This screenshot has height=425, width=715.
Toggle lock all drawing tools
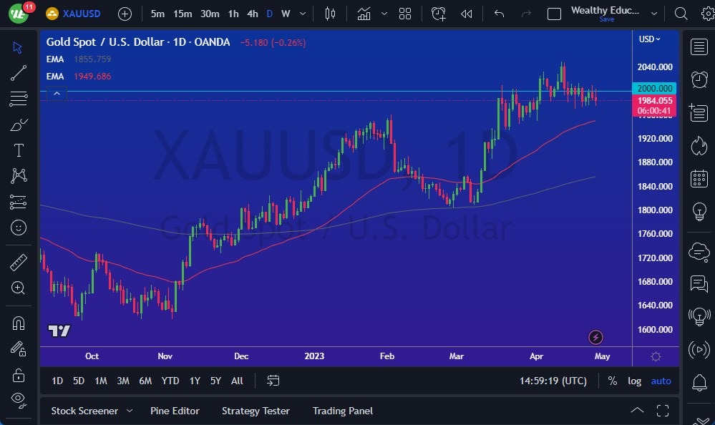(x=18, y=375)
